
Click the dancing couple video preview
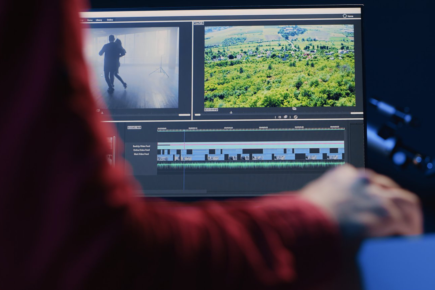(132, 68)
